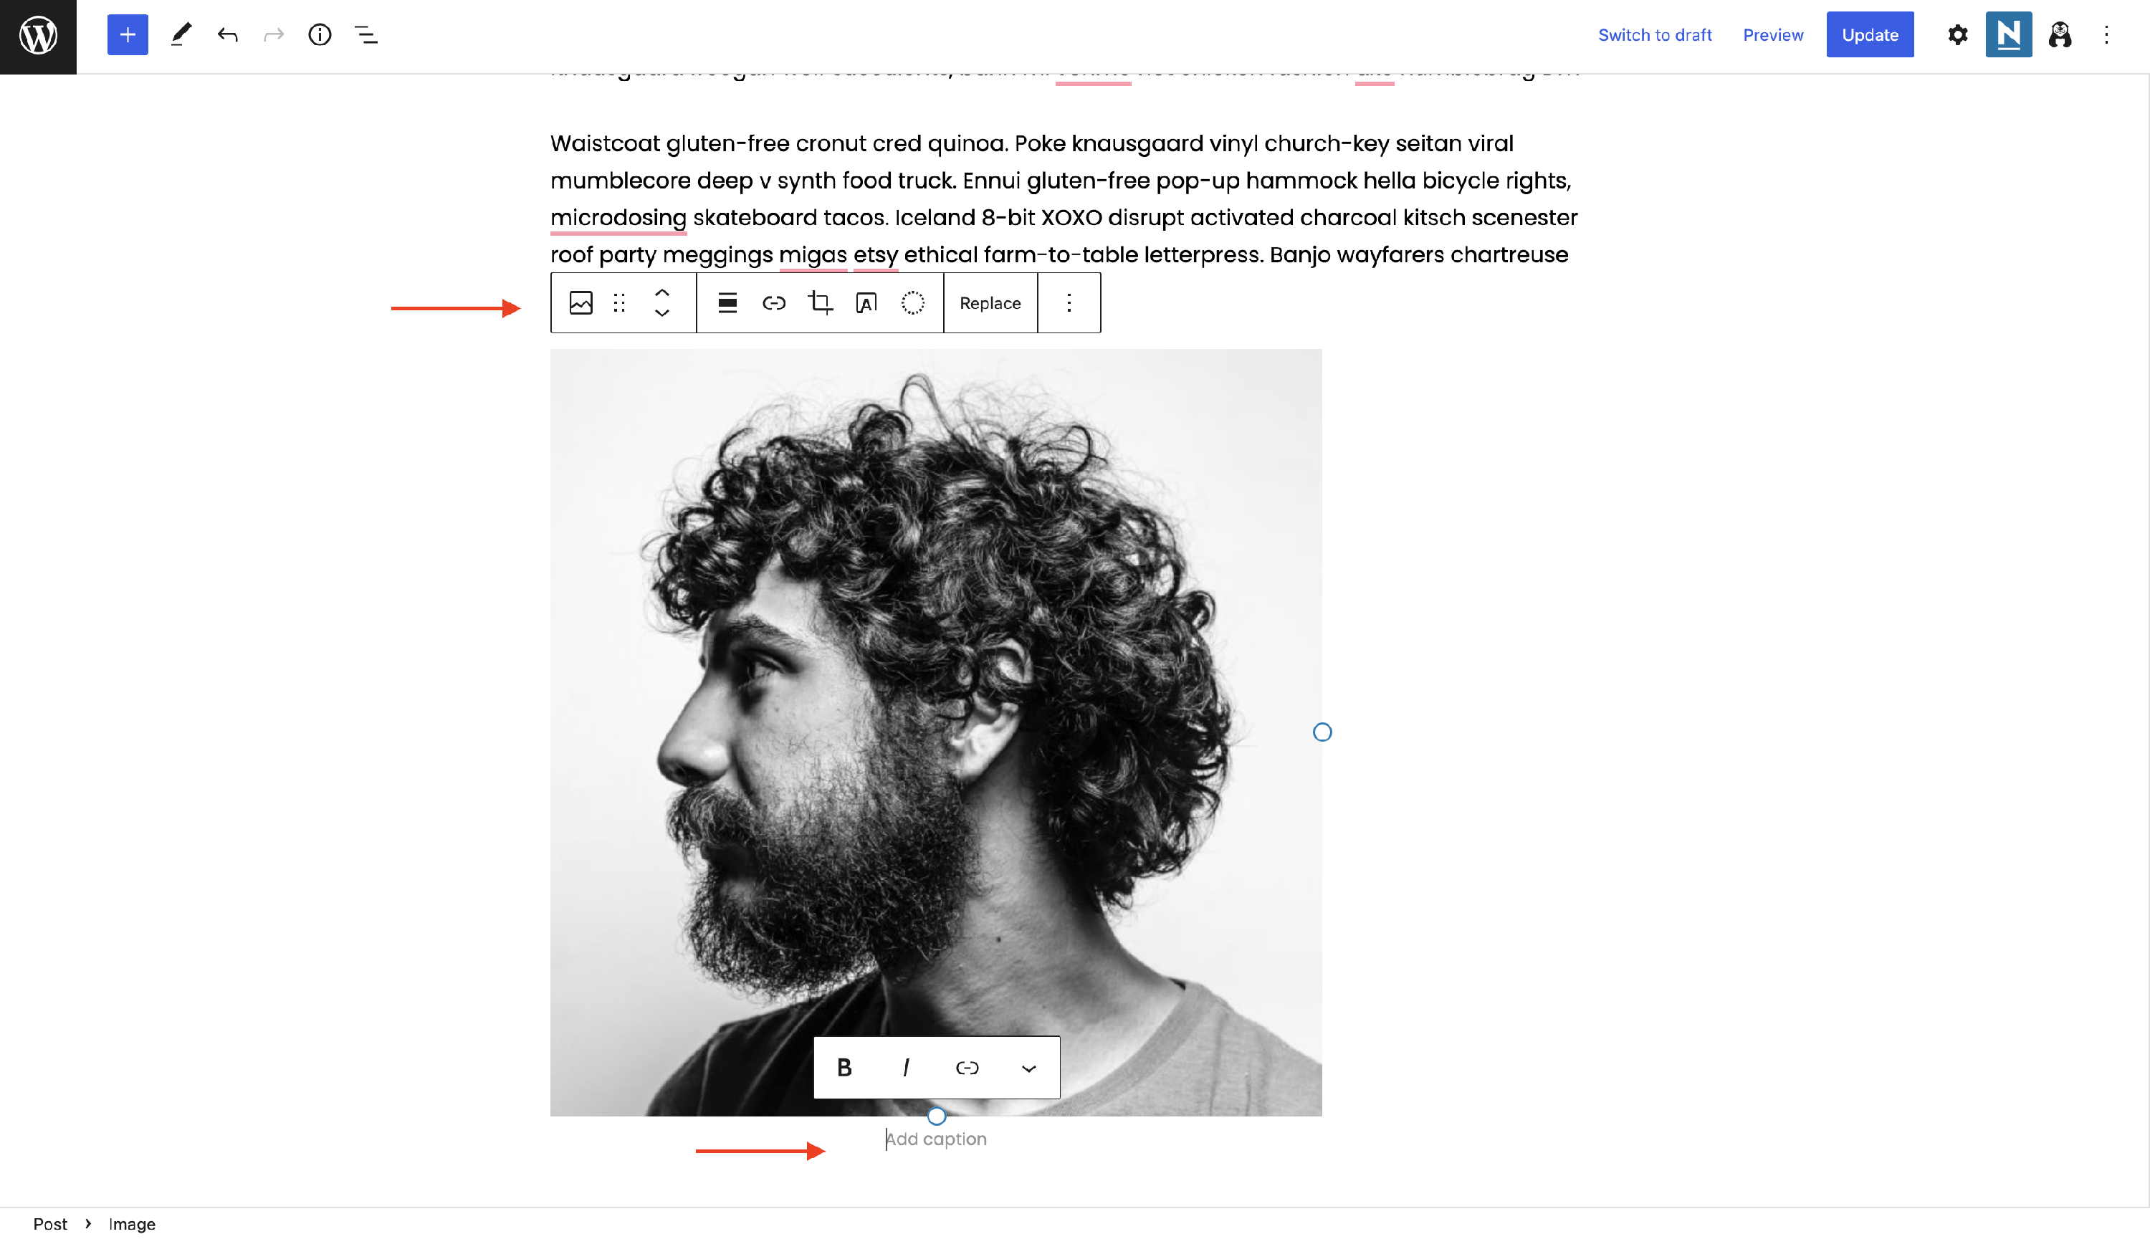Open the block inserter plus button

[x=128, y=35]
